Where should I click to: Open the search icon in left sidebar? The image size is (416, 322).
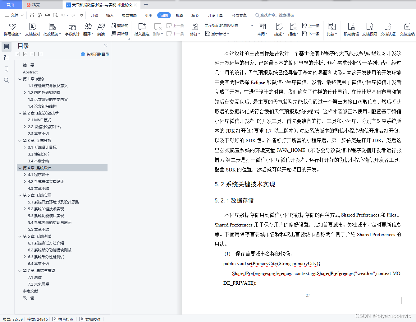point(6,80)
